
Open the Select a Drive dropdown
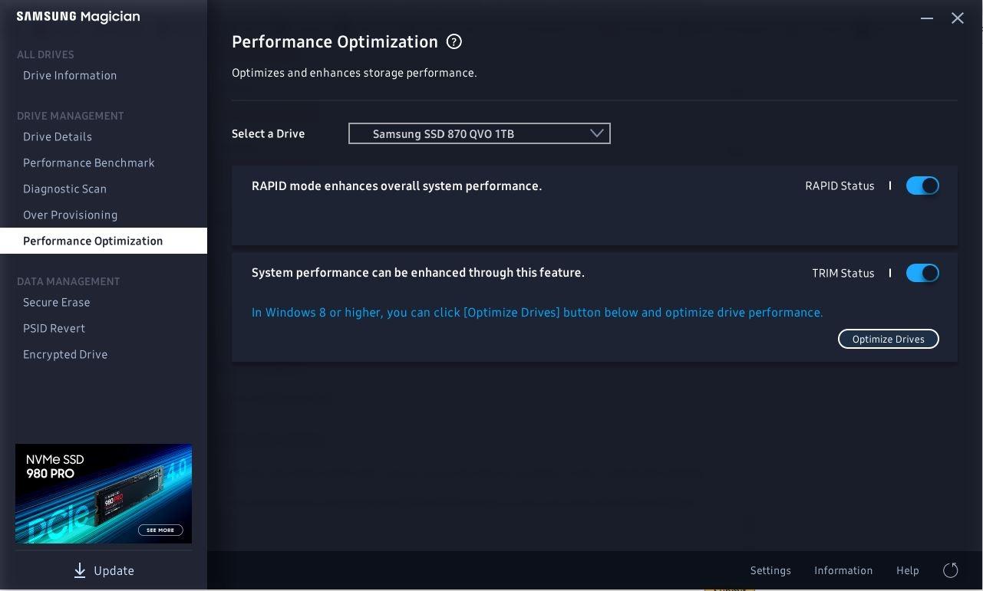click(480, 133)
